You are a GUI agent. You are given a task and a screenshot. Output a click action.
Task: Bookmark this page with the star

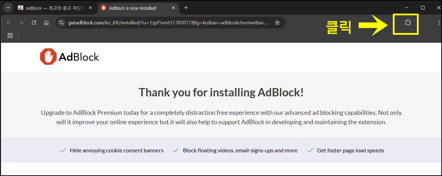point(277,23)
